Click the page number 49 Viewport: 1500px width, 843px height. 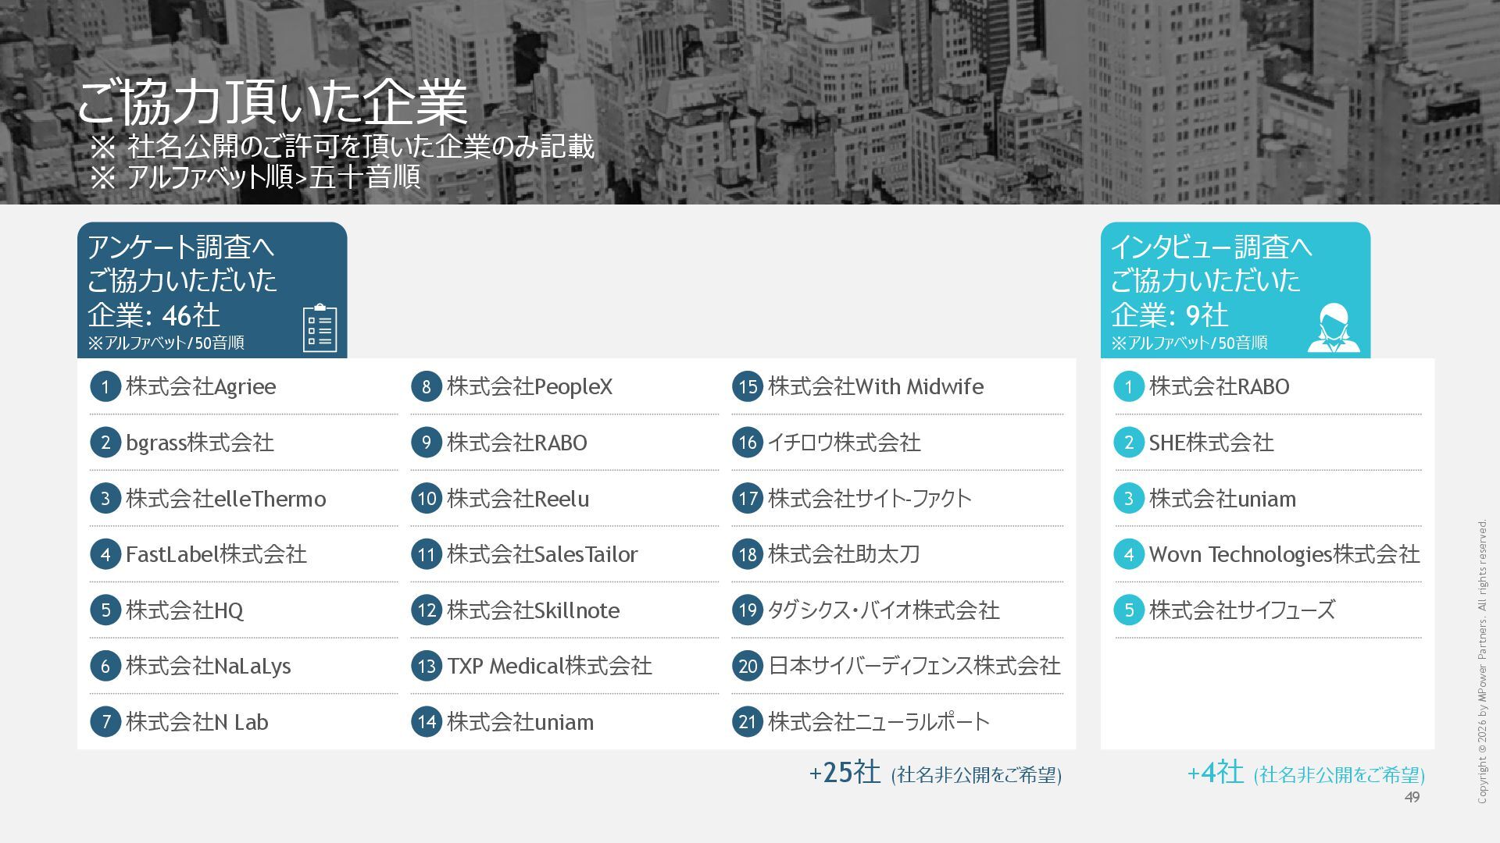click(x=1412, y=797)
